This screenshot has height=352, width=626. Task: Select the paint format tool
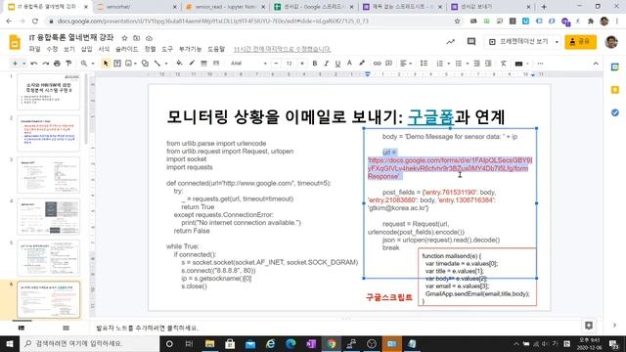click(x=68, y=64)
